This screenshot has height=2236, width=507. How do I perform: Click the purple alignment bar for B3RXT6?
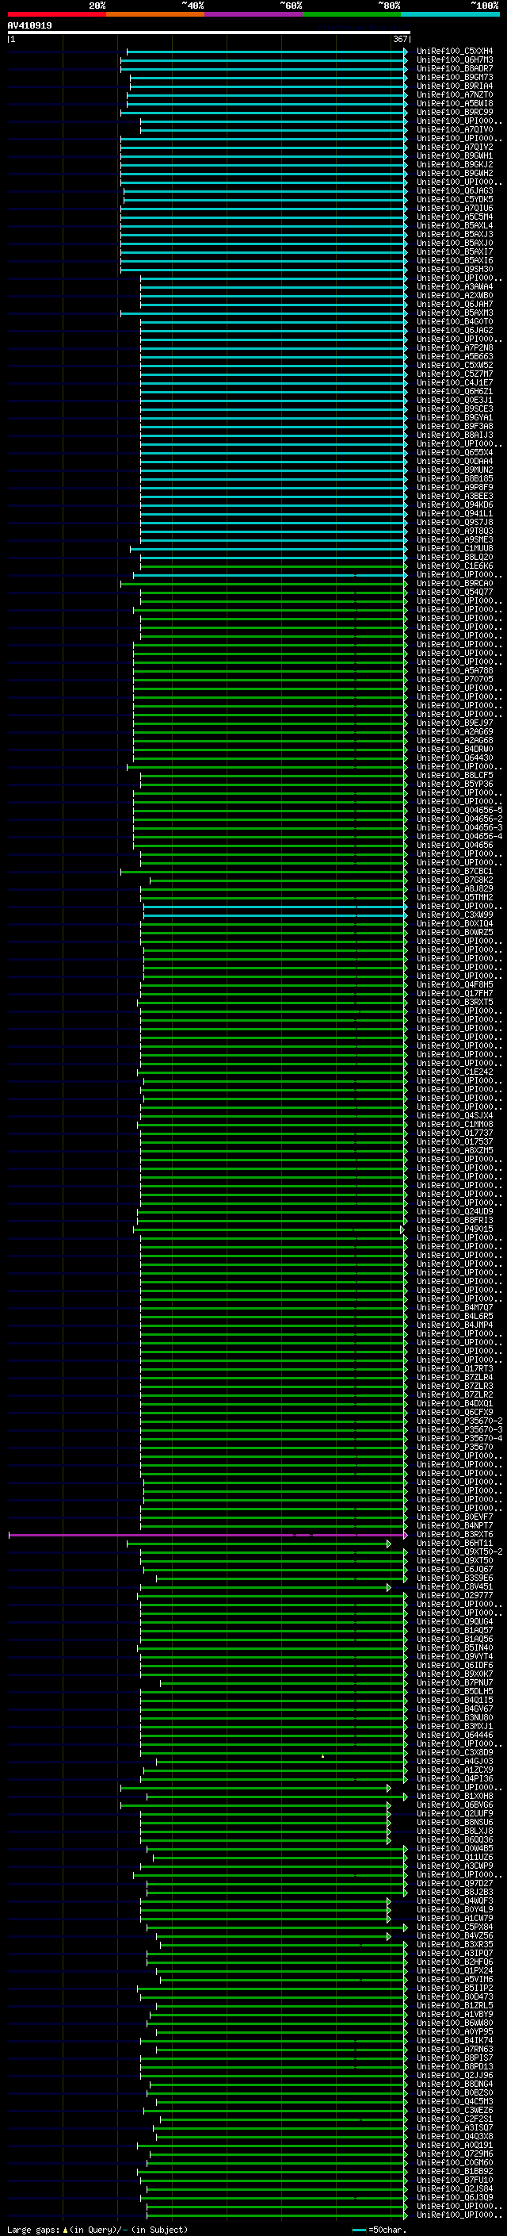pyautogui.click(x=207, y=1535)
